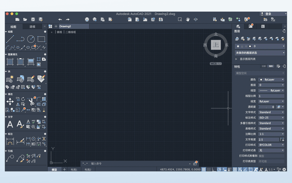The image size is (292, 183).
Task: Click the Open file icon
Action: tap(25, 19)
